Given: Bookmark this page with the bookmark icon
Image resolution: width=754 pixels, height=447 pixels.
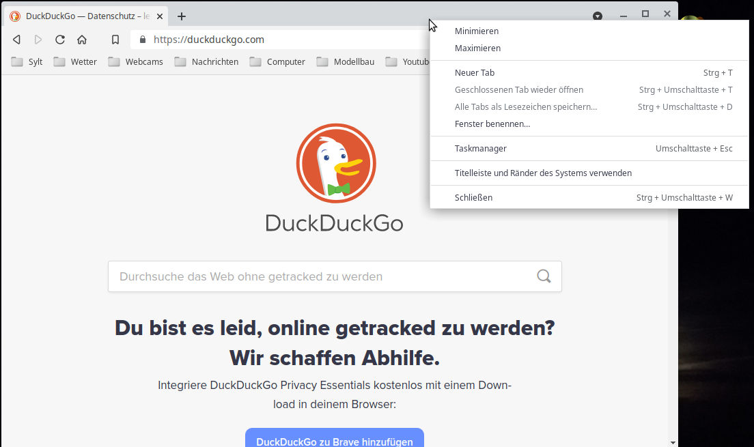Looking at the screenshot, I should [115, 40].
